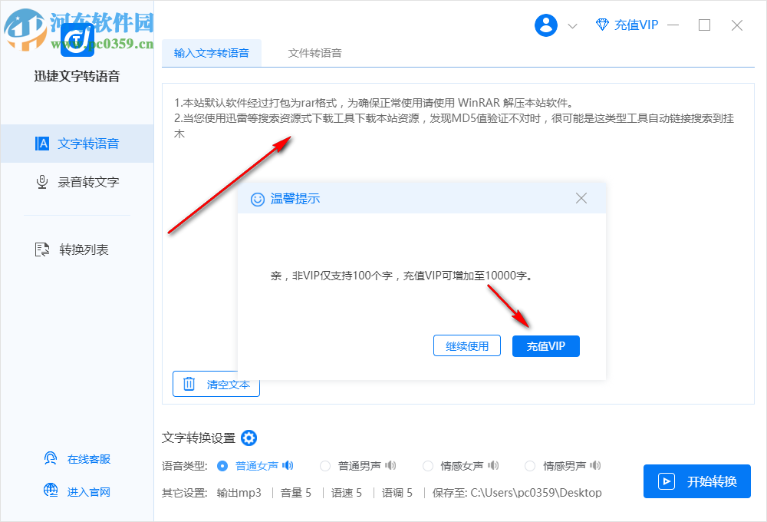Select the 录音转字 microphone icon in sidebar
This screenshot has height=522, width=767.
coord(42,182)
